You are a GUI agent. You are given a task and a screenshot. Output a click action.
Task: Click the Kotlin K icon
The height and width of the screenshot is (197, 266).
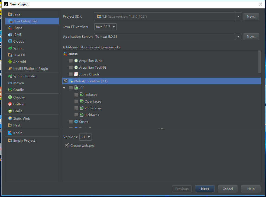(x=10, y=133)
